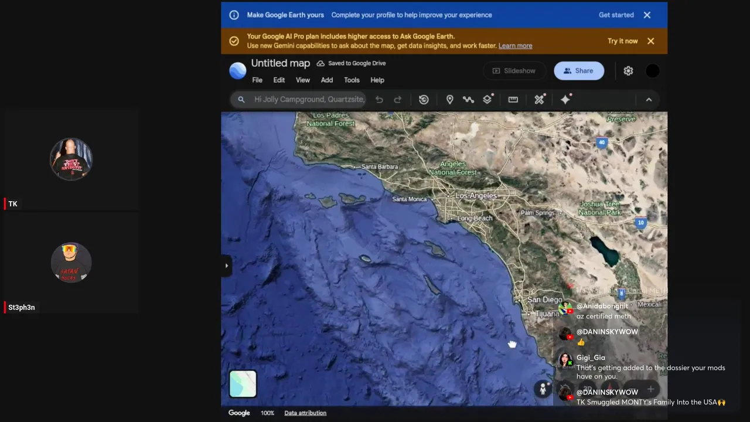Open map style thumbnail
The image size is (750, 422).
click(x=243, y=384)
